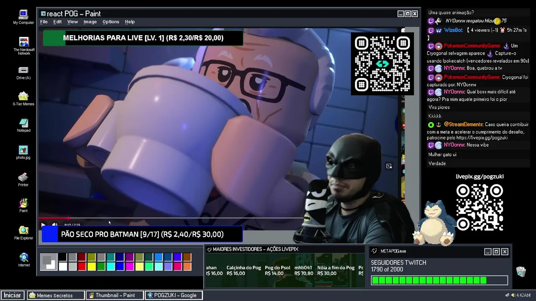Click the StreamElements green badge in chat
536x301 pixels.
pyautogui.click(x=431, y=125)
